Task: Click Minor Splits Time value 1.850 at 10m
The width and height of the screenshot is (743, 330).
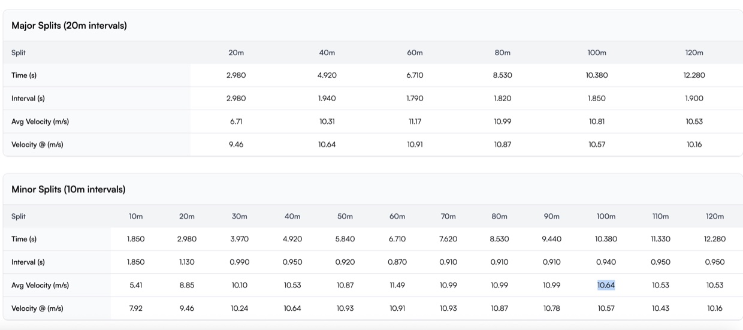Action: (x=136, y=239)
